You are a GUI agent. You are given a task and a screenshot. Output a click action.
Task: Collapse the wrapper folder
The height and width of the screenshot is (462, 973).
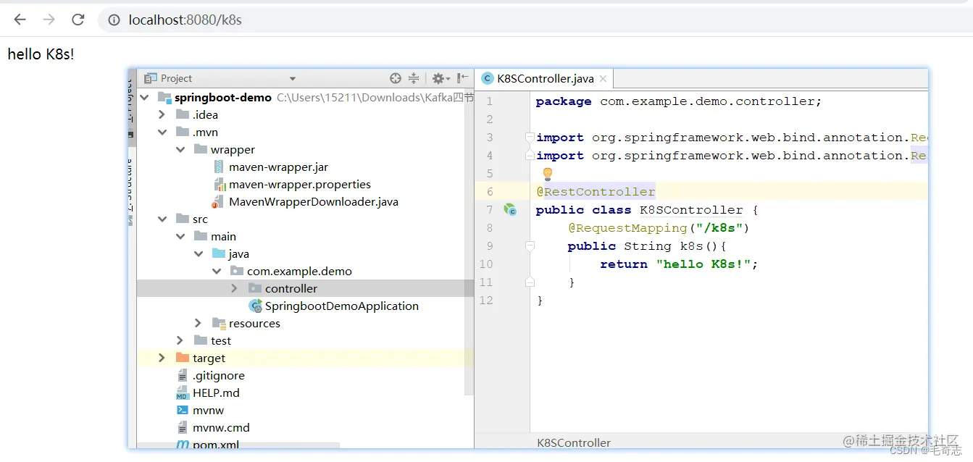pos(180,149)
